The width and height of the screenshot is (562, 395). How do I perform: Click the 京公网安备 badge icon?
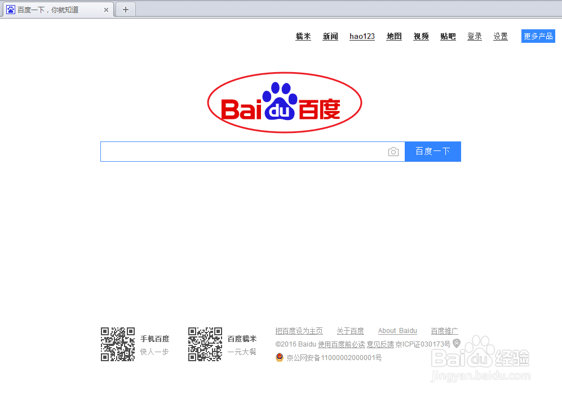(x=280, y=357)
